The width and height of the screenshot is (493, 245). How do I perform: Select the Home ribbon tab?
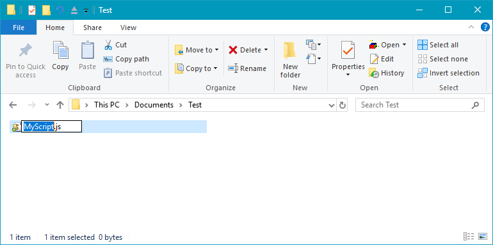[x=55, y=28]
